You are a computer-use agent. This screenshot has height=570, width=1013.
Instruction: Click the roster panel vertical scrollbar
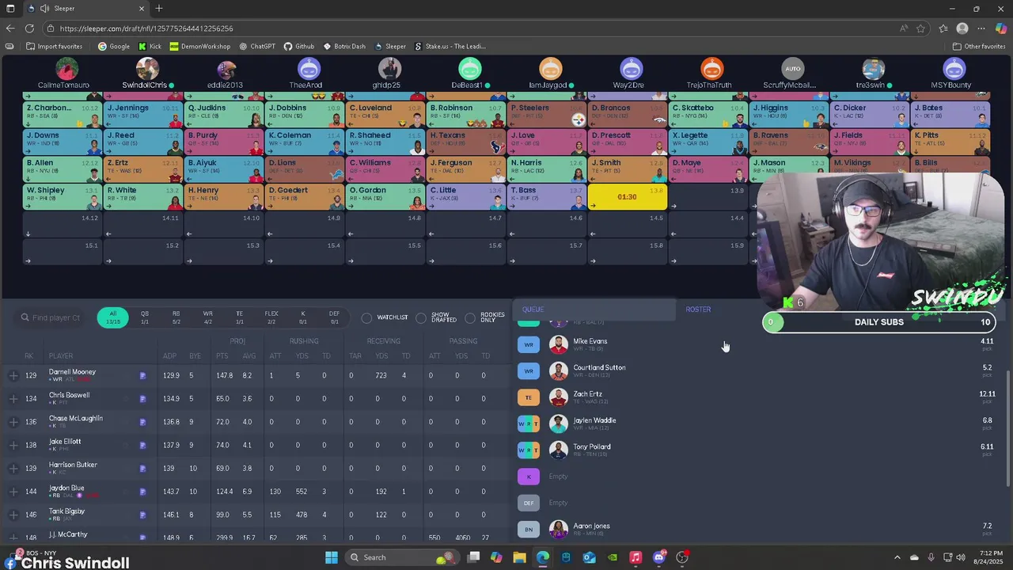tap(1008, 427)
